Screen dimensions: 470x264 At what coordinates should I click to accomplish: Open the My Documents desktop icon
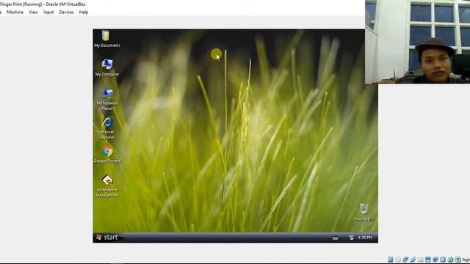107,40
